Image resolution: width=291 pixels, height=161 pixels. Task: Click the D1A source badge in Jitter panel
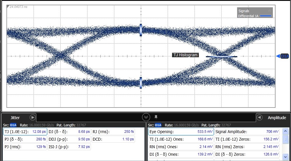pyautogui.click(x=13, y=125)
